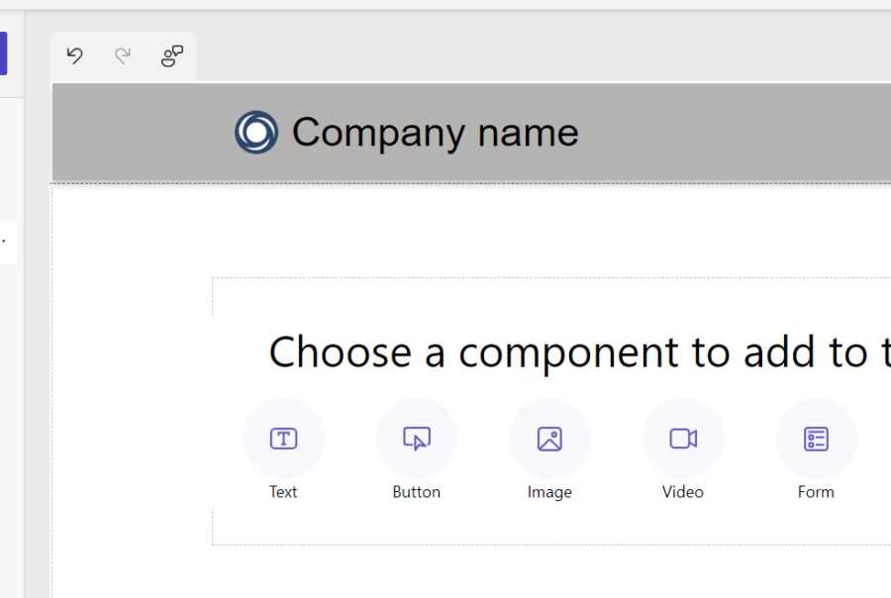Insert an Image component via its picture icon
This screenshot has width=891, height=598.
(549, 439)
